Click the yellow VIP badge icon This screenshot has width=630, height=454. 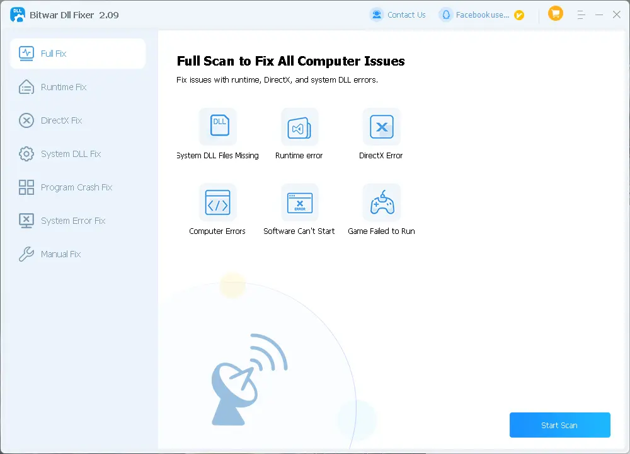point(519,15)
